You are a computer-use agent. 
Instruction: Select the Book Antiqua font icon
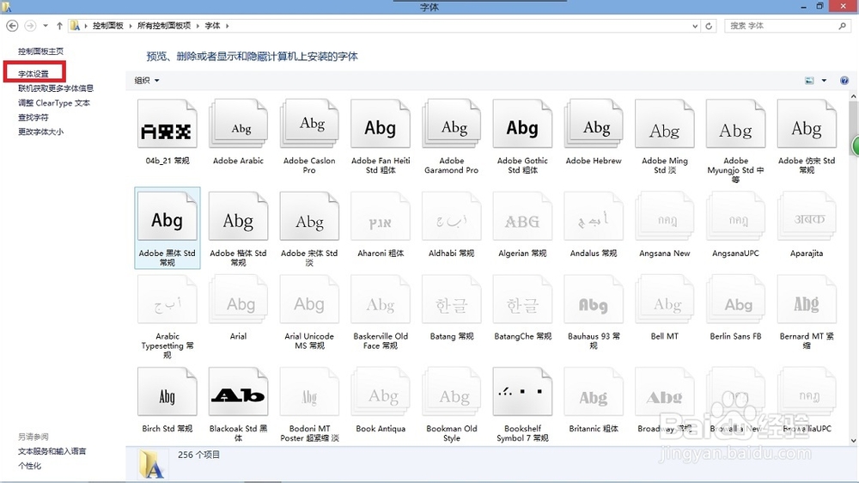tap(381, 391)
